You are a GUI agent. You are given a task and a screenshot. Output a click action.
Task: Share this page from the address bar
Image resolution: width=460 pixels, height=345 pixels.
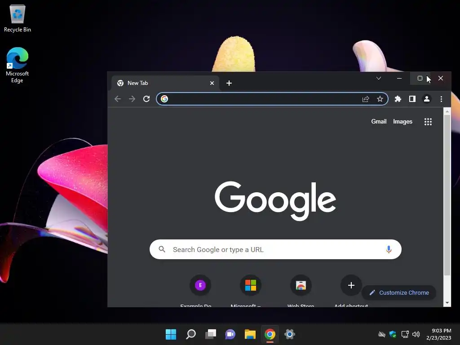click(x=366, y=99)
